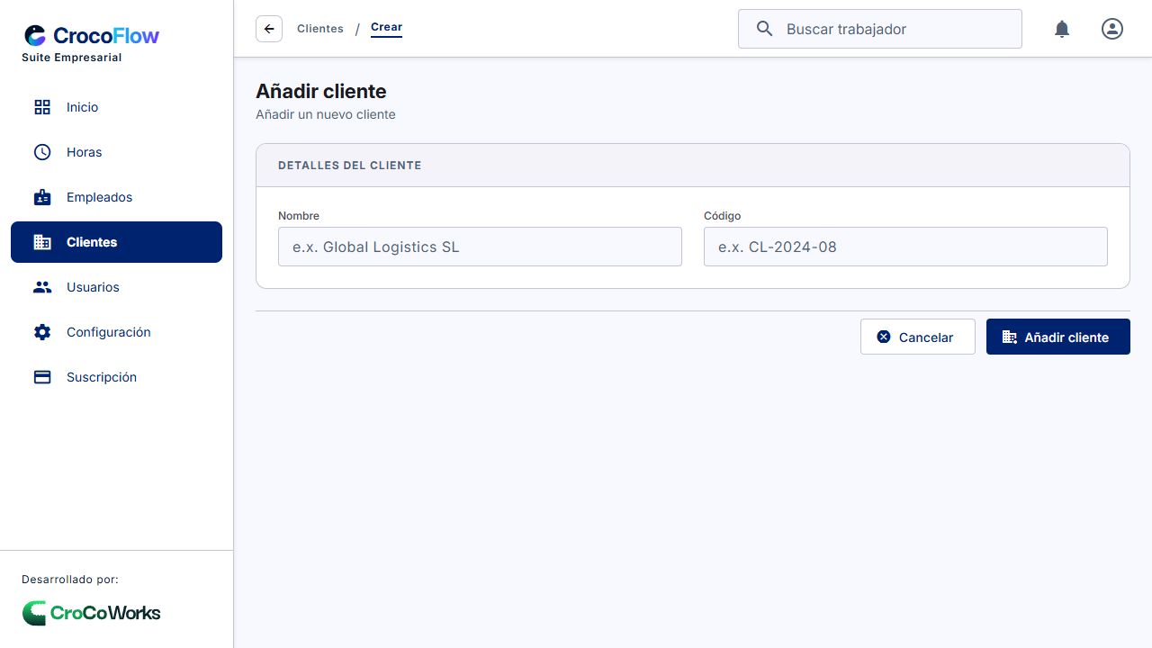
Task: Click the 'Nombre' field label
Action: coord(299,216)
